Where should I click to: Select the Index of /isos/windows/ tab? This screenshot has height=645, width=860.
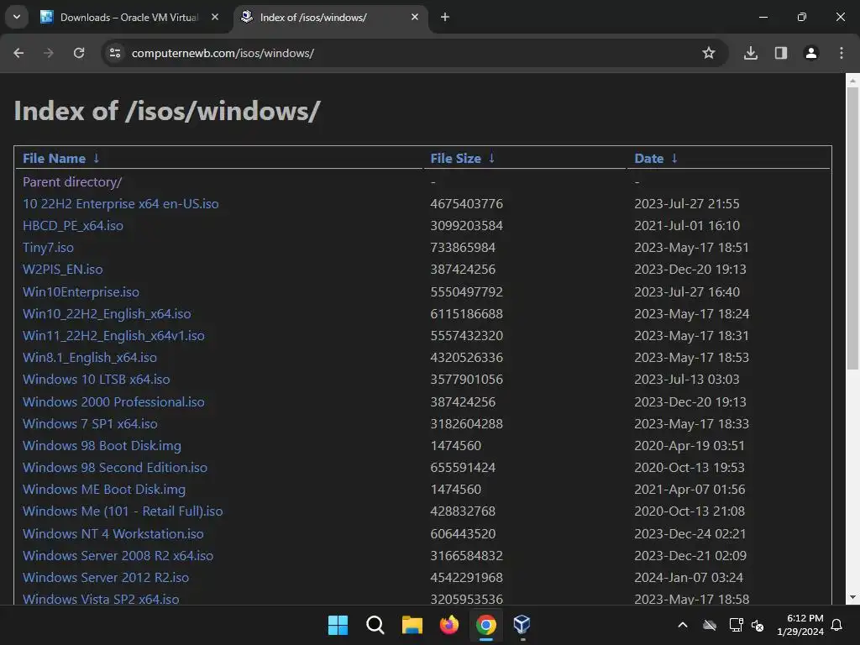pos(329,17)
